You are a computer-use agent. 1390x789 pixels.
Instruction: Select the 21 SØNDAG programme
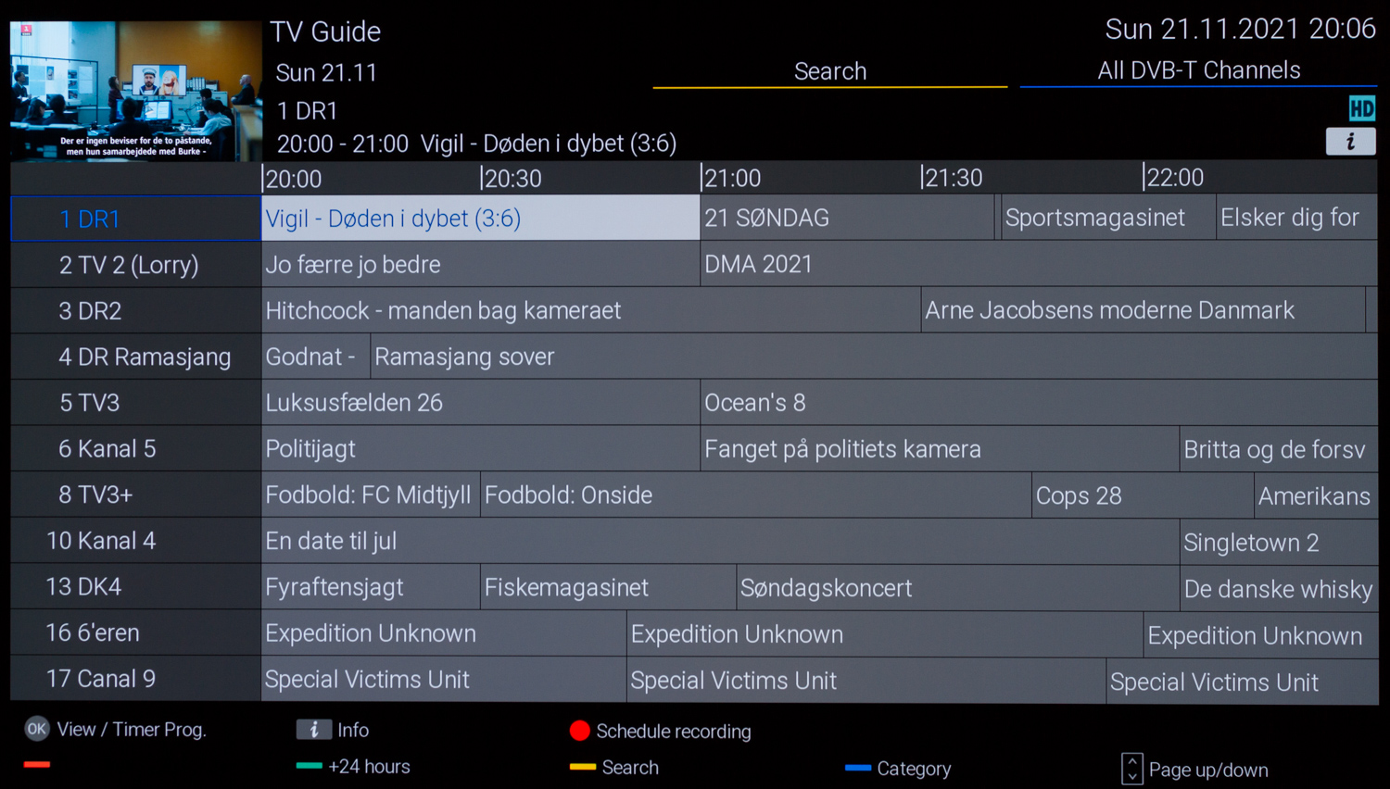tap(847, 219)
